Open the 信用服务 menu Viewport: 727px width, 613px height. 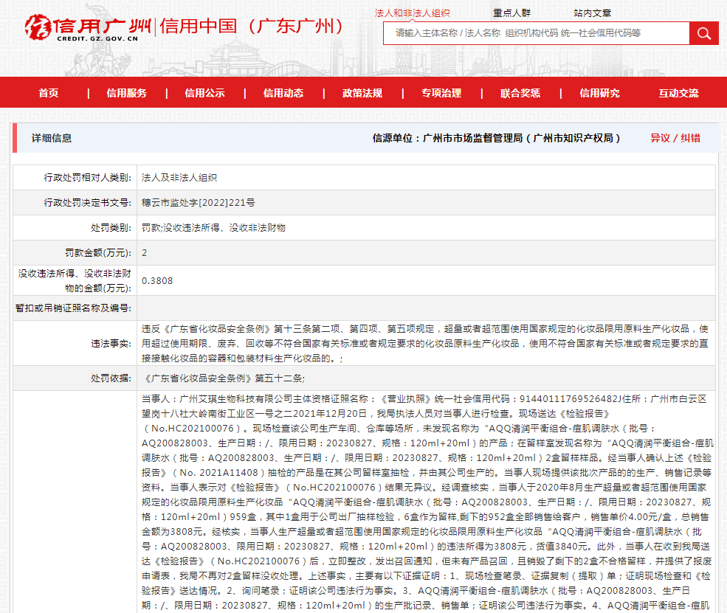pyautogui.click(x=126, y=93)
